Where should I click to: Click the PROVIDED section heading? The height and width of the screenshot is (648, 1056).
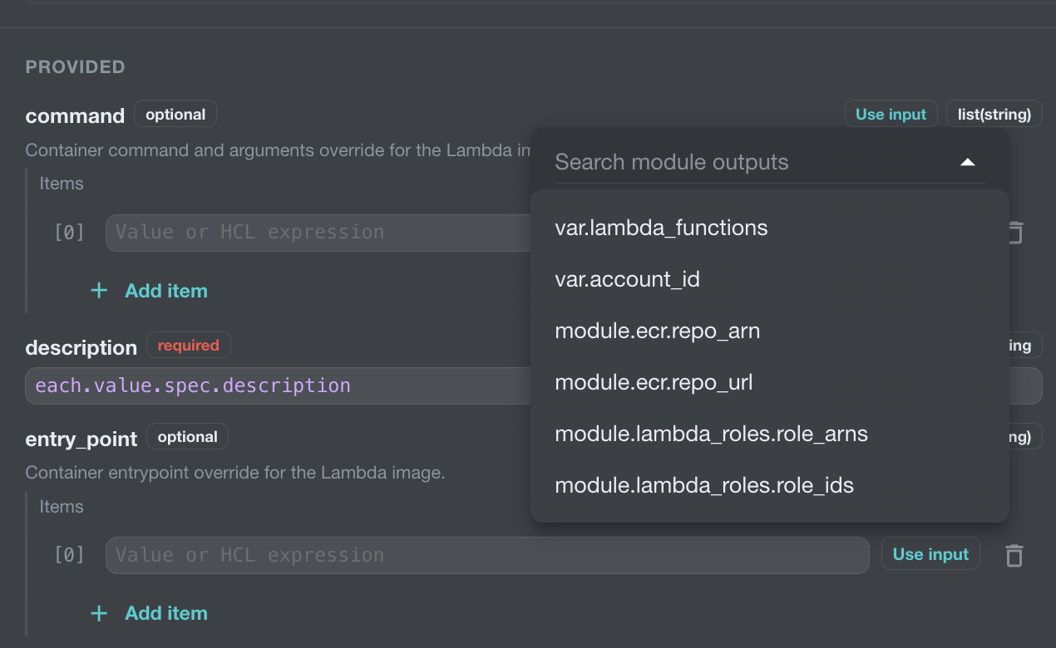coord(75,66)
